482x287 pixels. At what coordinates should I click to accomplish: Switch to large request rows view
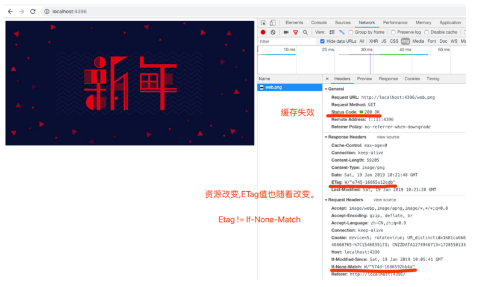coord(332,32)
